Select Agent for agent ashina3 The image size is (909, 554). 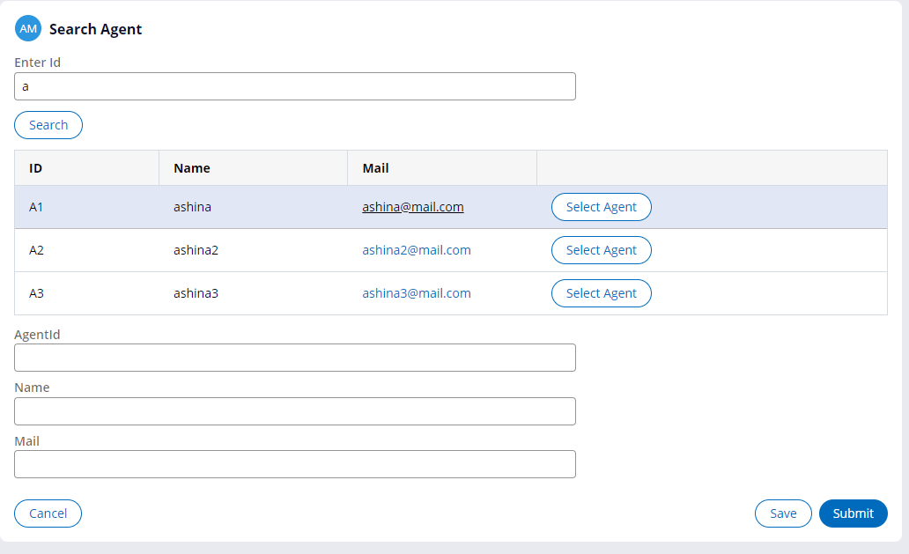pyautogui.click(x=601, y=292)
